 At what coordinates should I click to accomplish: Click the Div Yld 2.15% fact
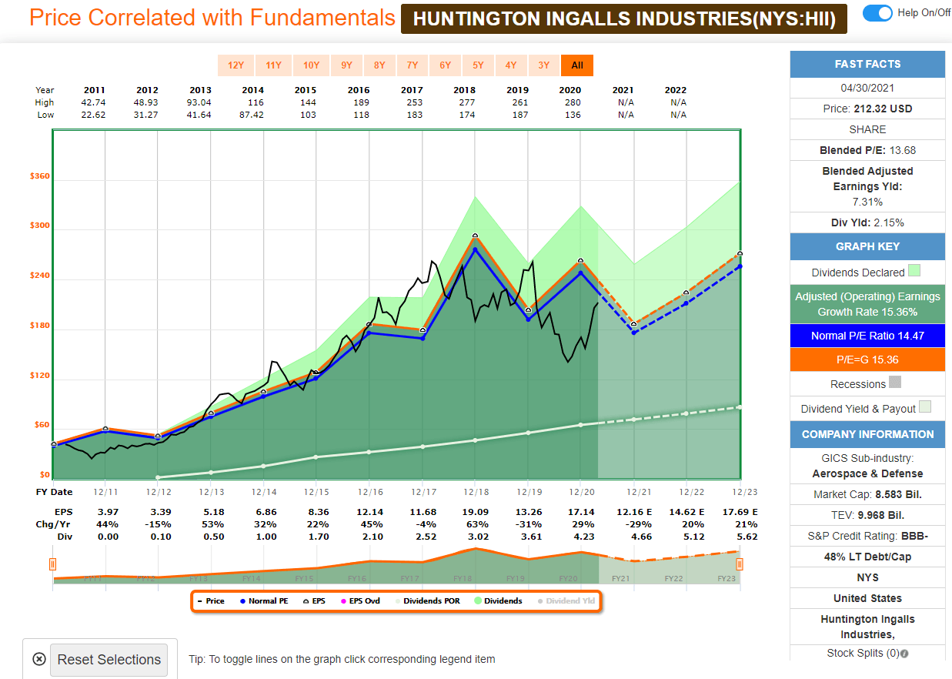(867, 222)
